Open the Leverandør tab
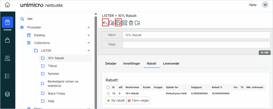 click(171, 63)
